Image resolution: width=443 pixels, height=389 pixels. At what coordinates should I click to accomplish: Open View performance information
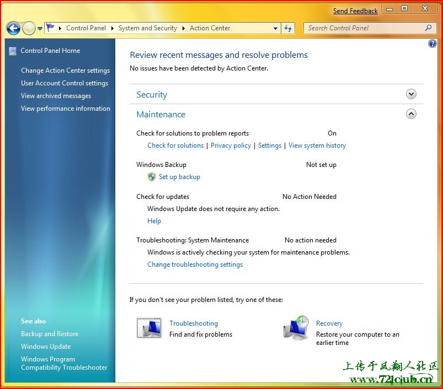click(66, 109)
